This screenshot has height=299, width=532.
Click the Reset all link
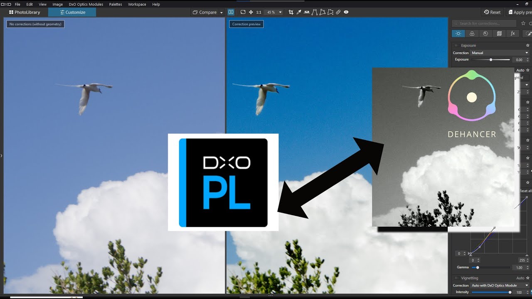[526, 191]
